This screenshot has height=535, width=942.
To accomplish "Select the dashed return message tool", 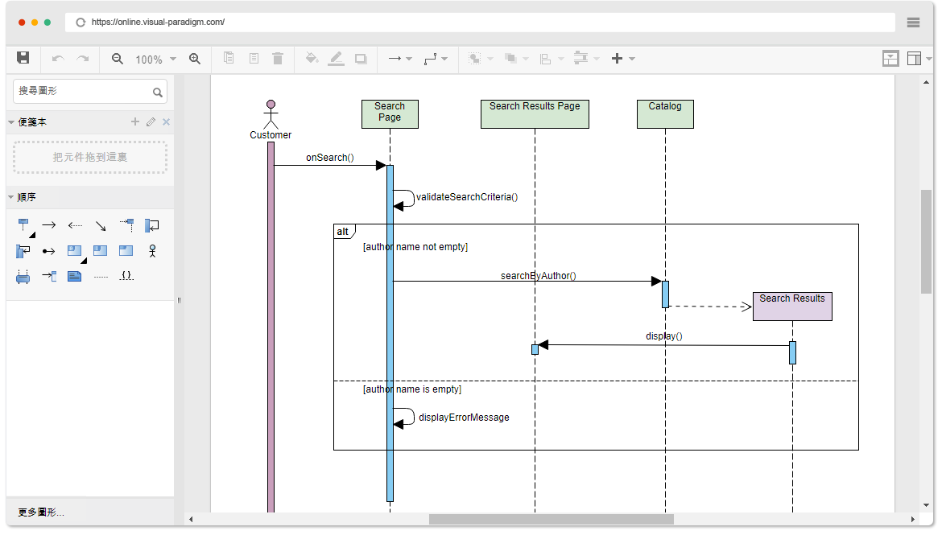I will pyautogui.click(x=75, y=225).
